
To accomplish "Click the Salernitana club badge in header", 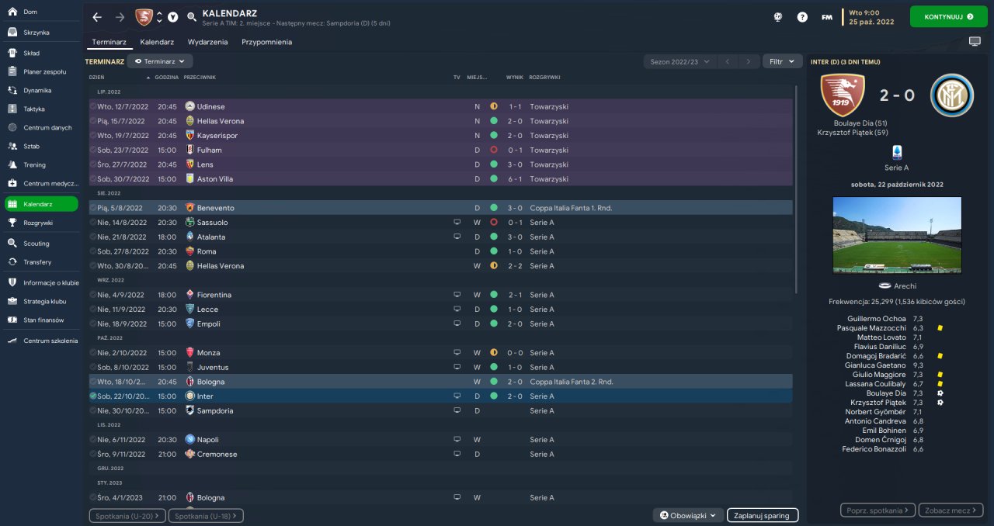I will pyautogui.click(x=144, y=17).
